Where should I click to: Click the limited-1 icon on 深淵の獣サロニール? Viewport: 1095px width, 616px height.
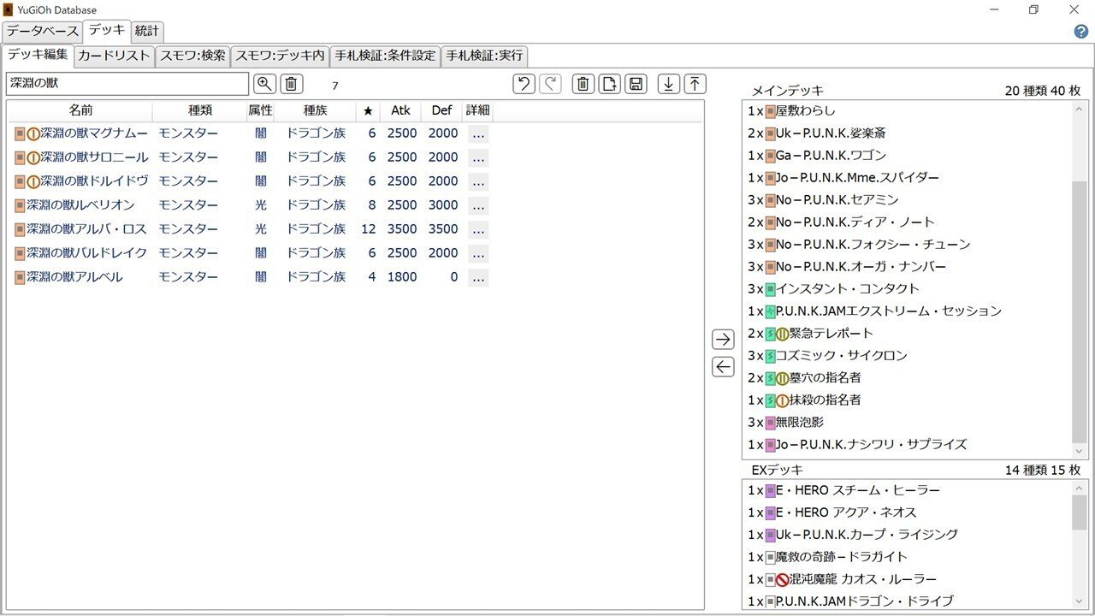(33, 157)
